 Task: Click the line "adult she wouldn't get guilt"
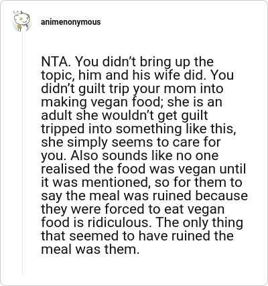coord(125,115)
